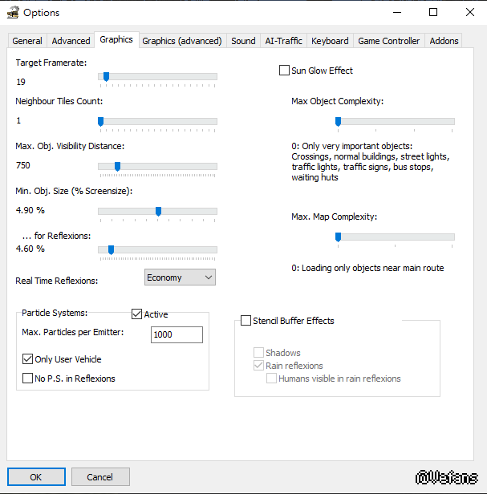Uncheck the Only User Vehicle option
The height and width of the screenshot is (494, 487).
click(28, 359)
